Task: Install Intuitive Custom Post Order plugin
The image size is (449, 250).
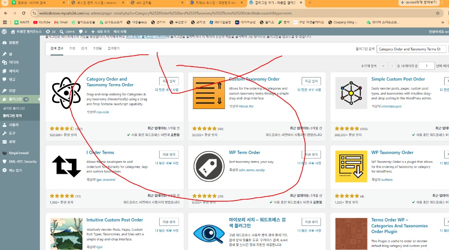Action: pos(169,222)
